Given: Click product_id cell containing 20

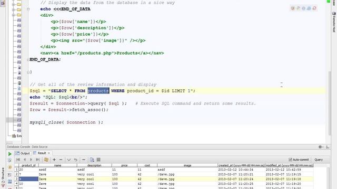Looking at the screenshot, I should coord(28,170).
